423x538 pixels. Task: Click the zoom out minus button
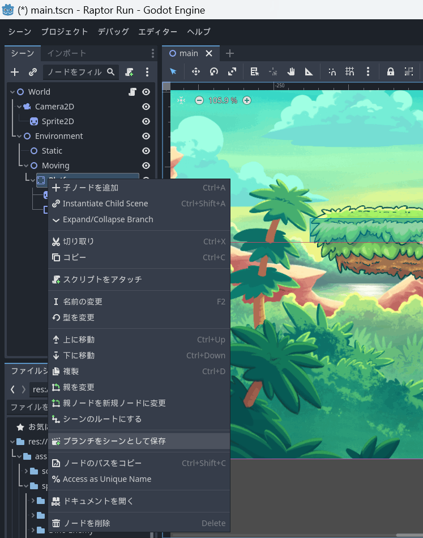point(199,100)
